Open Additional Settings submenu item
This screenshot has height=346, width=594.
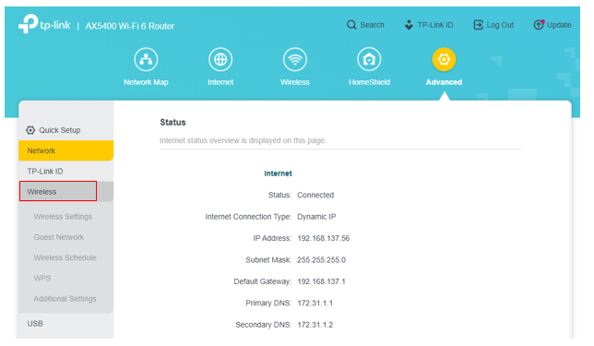coord(65,299)
